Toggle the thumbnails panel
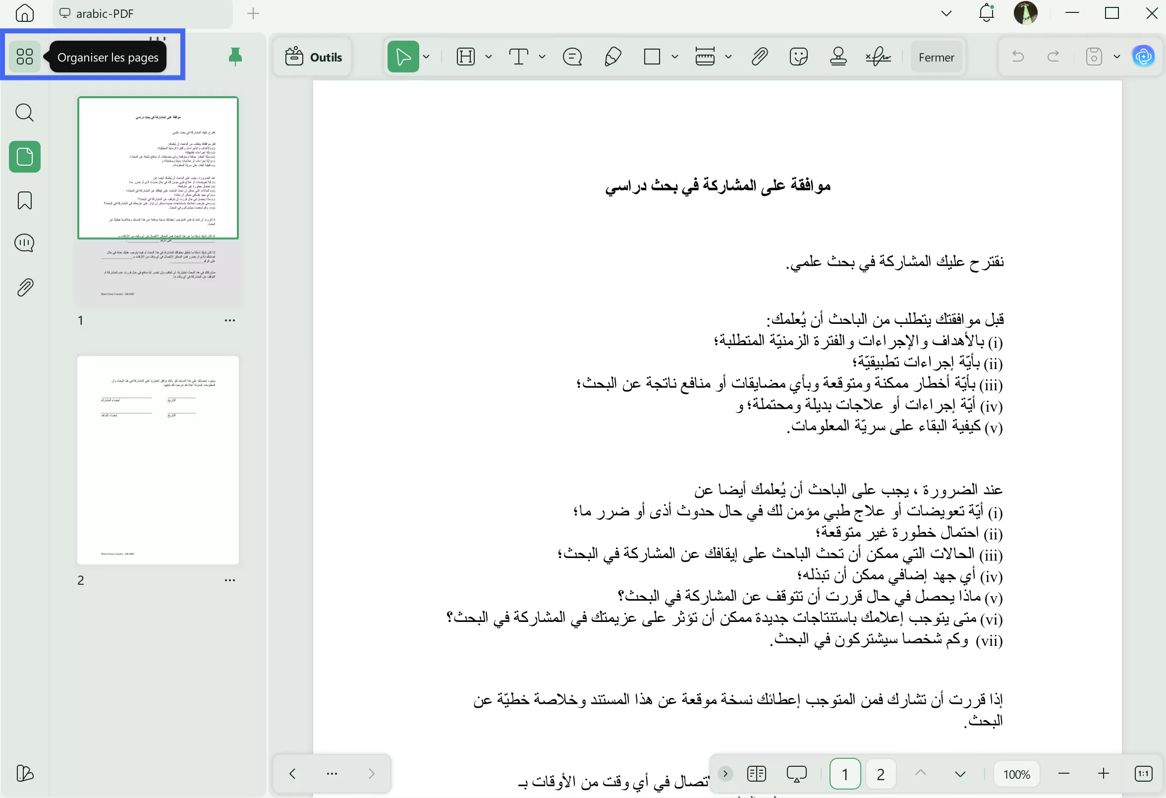The width and height of the screenshot is (1166, 798). (24, 157)
